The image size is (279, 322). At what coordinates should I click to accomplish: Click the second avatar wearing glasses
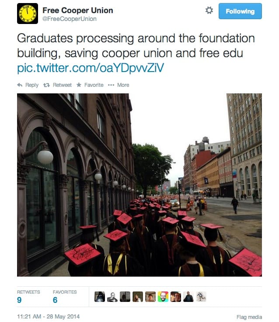(x=112, y=297)
